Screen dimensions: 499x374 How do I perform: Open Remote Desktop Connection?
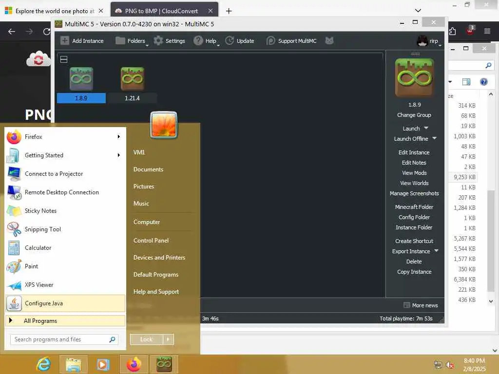tap(65, 192)
